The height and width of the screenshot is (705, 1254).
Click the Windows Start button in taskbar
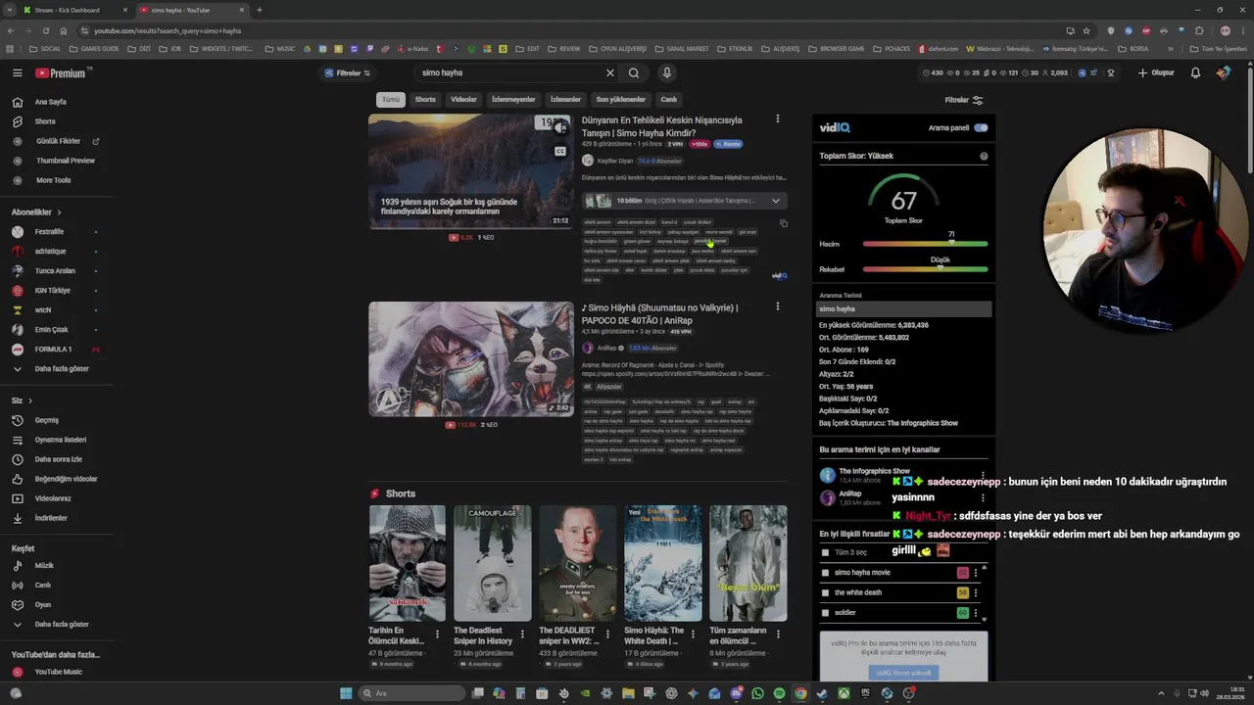pyautogui.click(x=346, y=693)
